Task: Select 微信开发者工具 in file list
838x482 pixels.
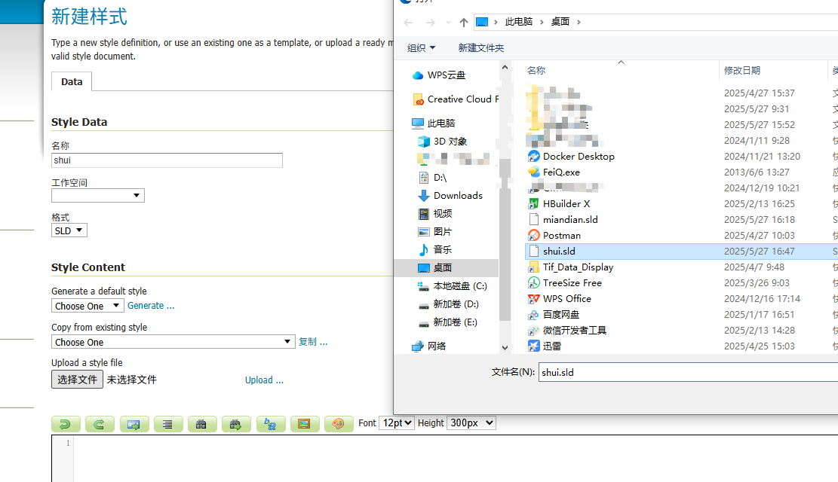Action: pyautogui.click(x=567, y=331)
